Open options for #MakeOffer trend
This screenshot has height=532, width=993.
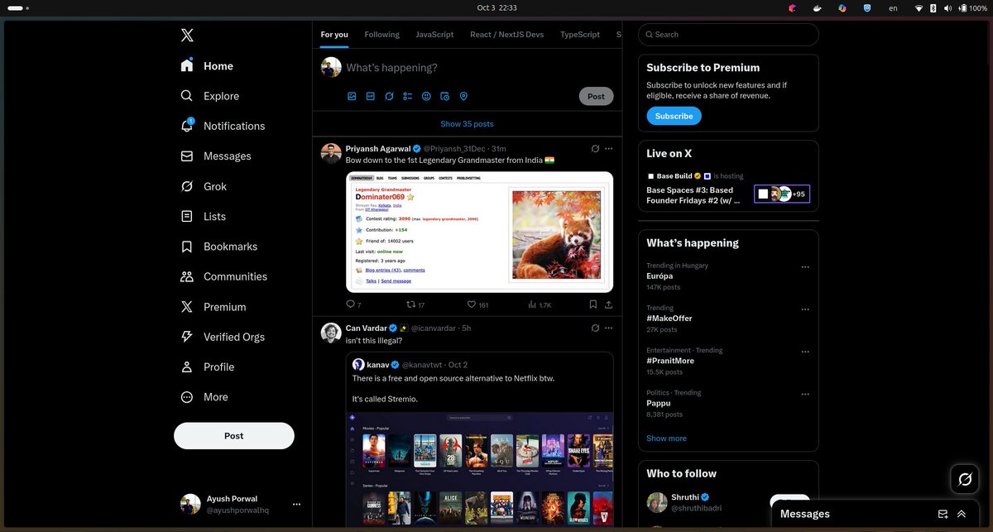805,309
